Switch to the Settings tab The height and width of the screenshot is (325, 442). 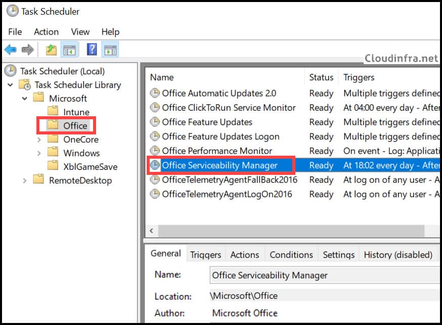pyautogui.click(x=338, y=255)
